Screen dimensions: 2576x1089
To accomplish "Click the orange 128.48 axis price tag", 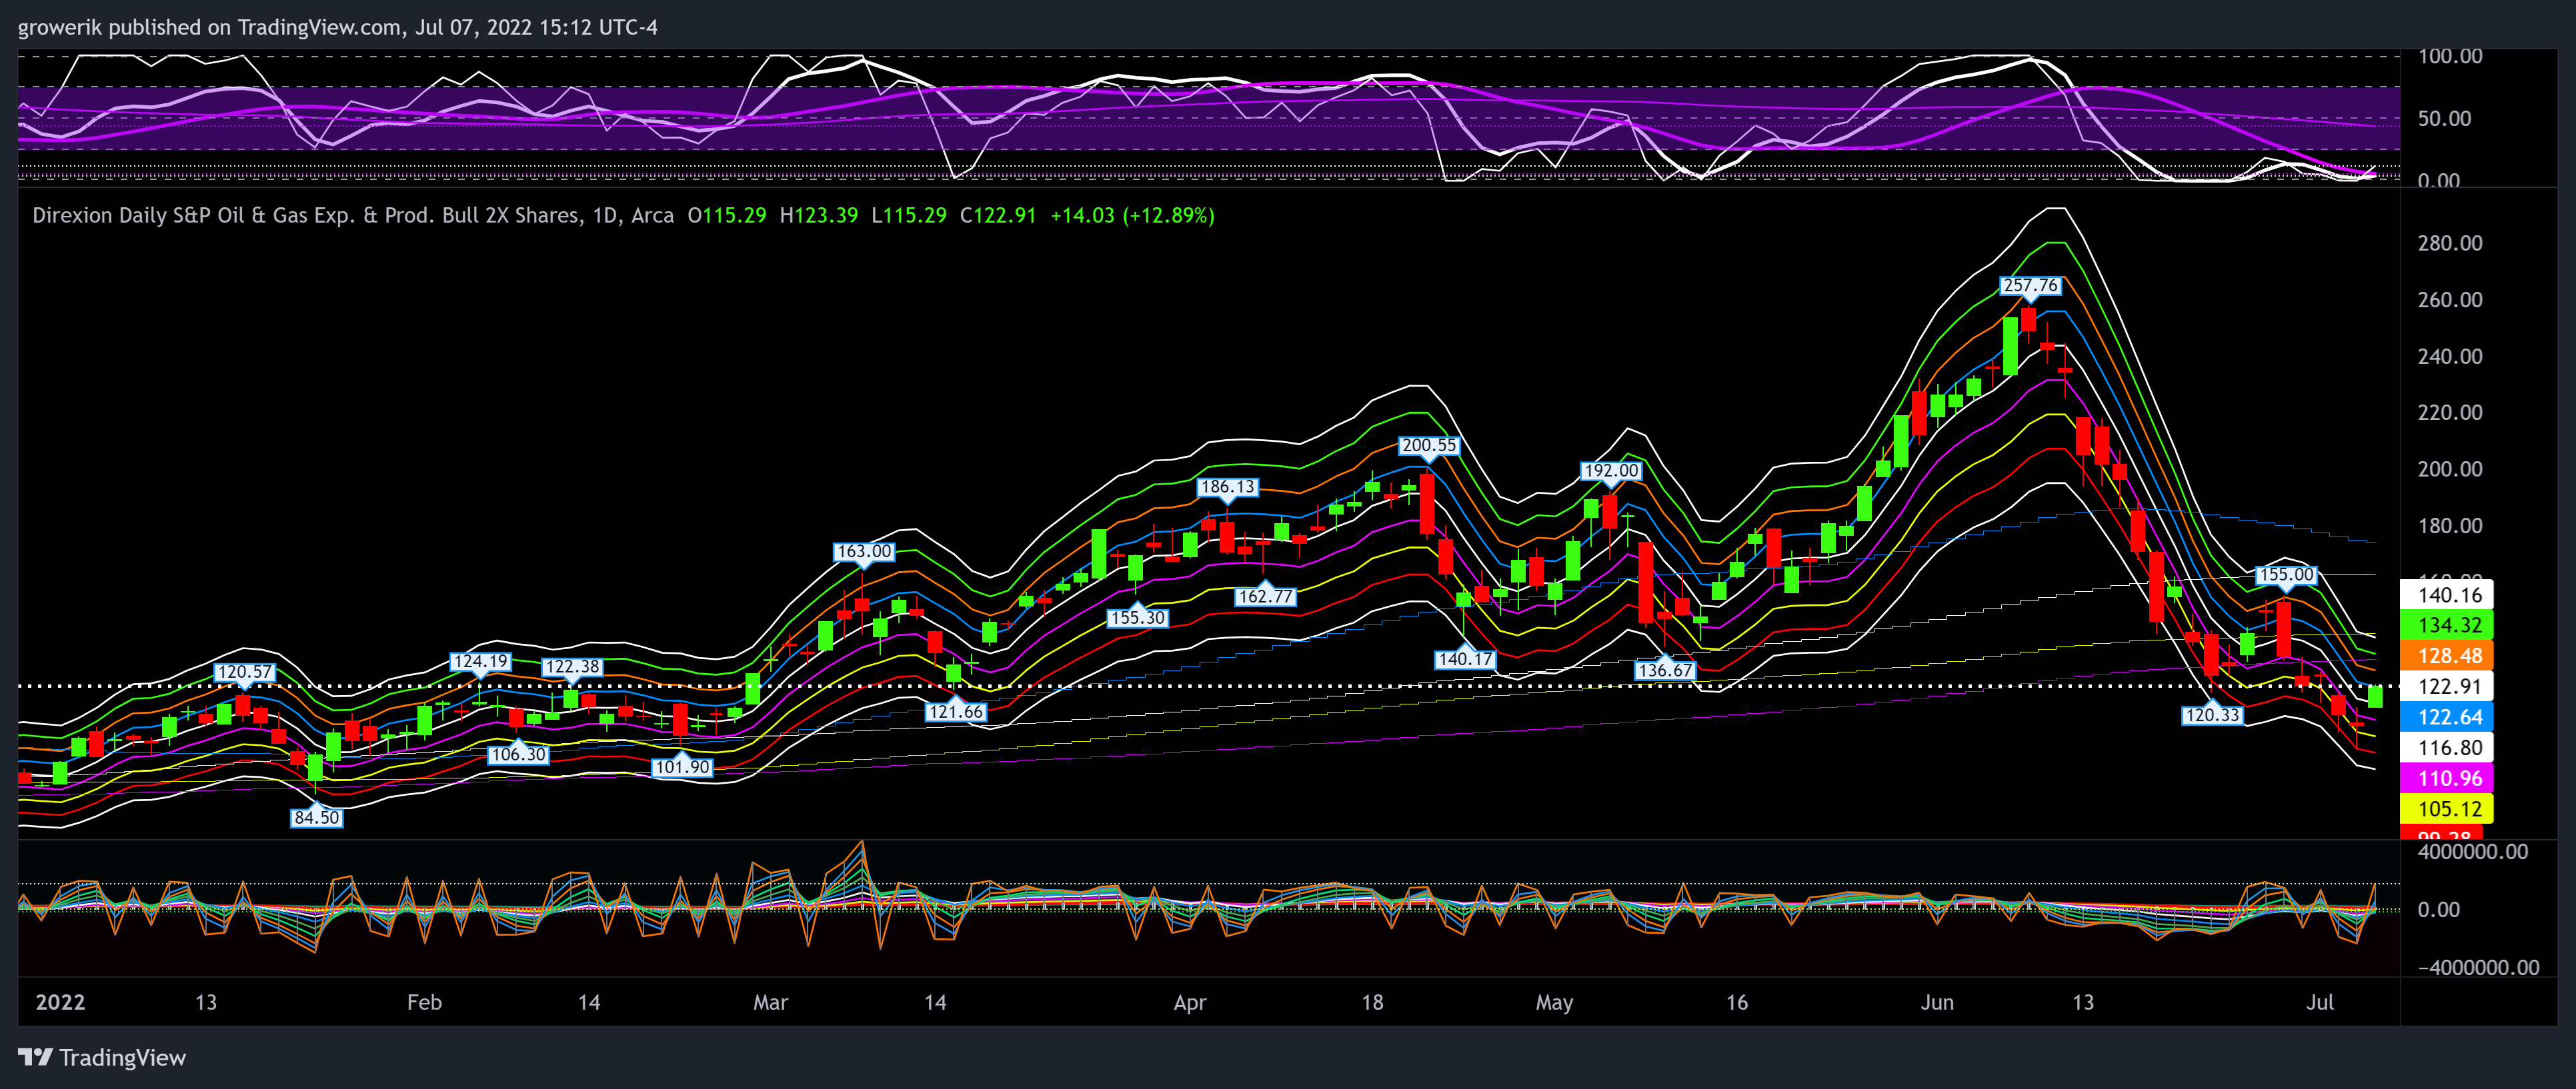I will pyautogui.click(x=2447, y=656).
